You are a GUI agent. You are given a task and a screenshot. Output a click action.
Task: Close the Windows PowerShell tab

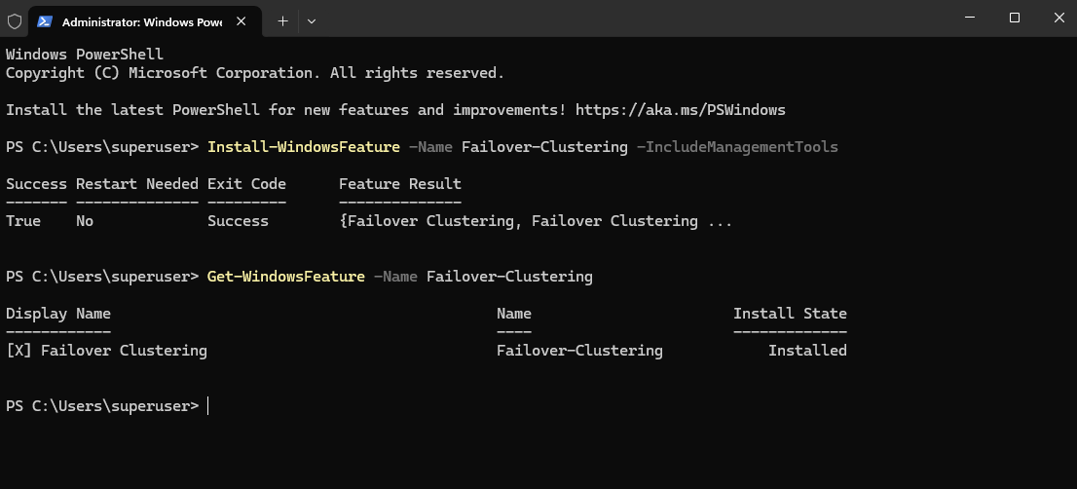[x=241, y=21]
